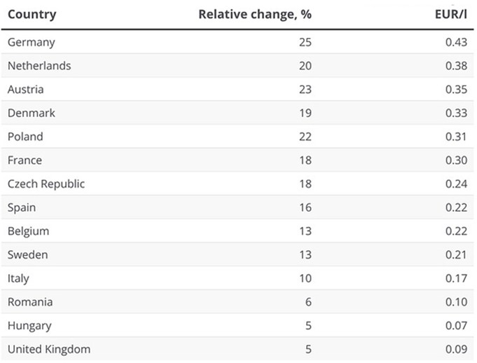This screenshot has height=363, width=477.
Task: Select the Poland country cell
Action: [x=25, y=137]
